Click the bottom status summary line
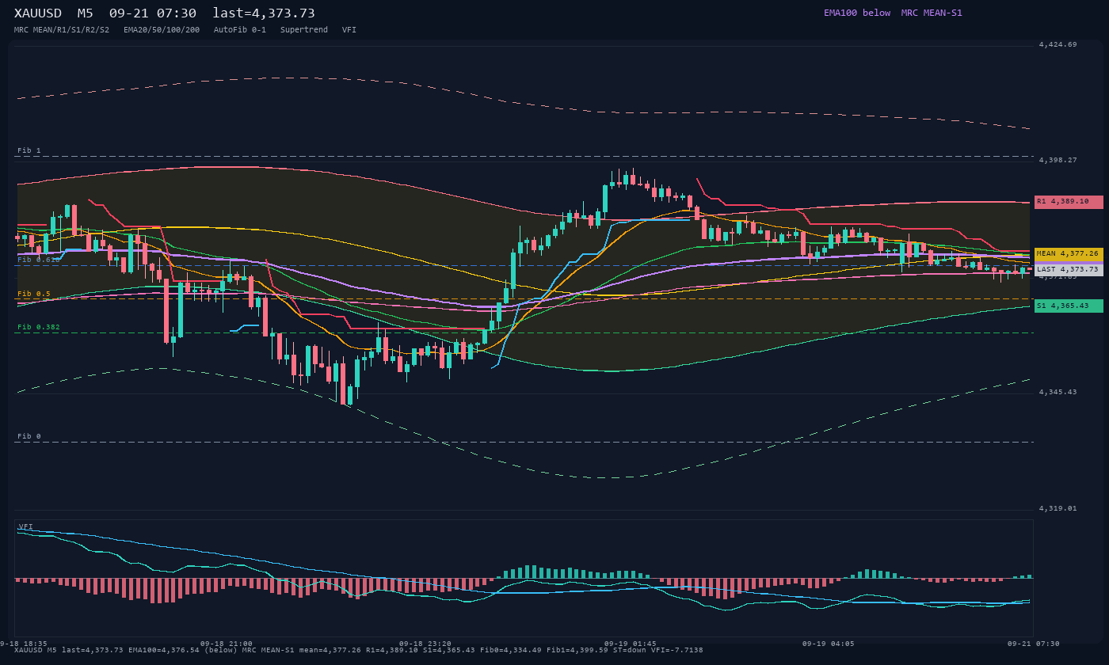This screenshot has height=665, width=1109. click(359, 650)
